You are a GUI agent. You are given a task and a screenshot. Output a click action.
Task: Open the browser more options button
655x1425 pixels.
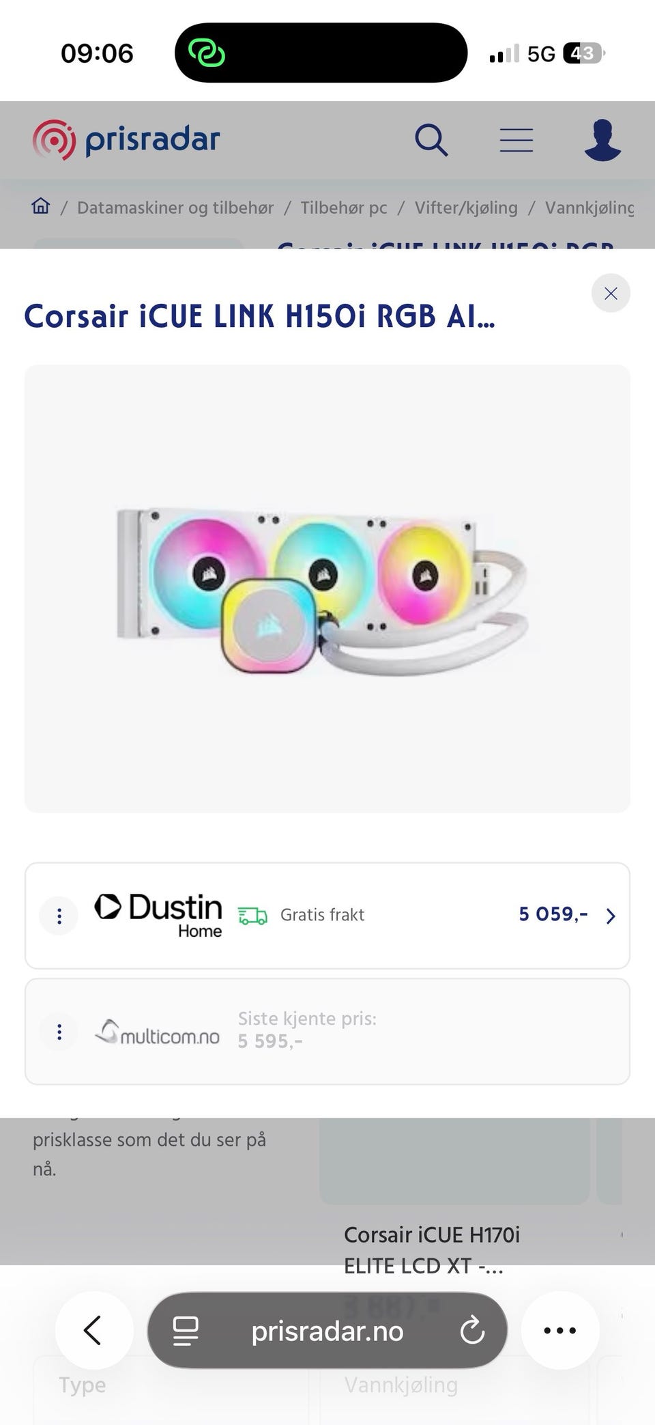[559, 1330]
